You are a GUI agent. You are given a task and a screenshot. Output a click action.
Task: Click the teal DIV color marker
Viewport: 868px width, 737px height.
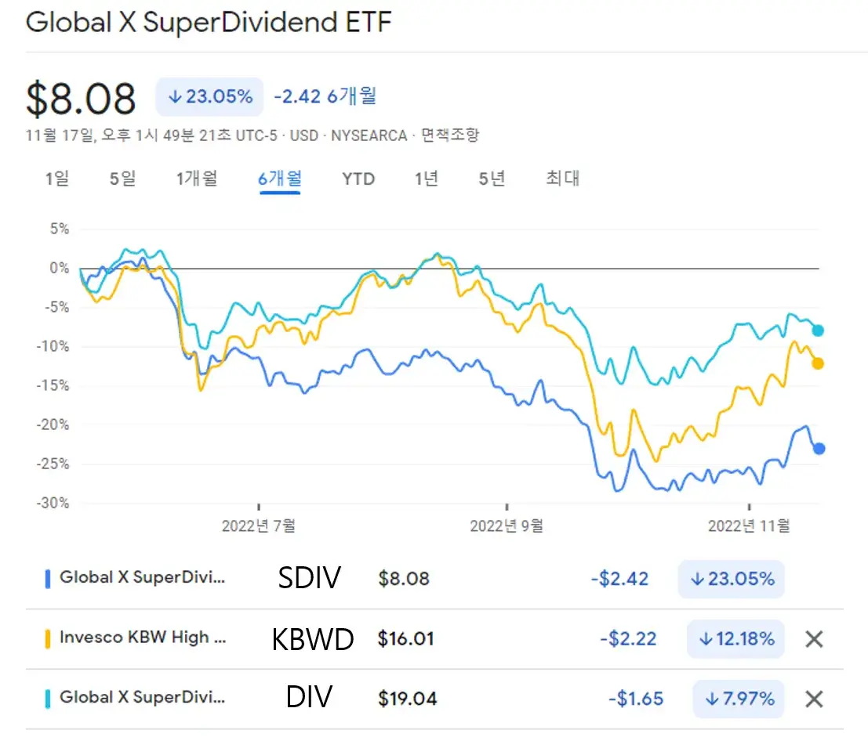pyautogui.click(x=48, y=699)
